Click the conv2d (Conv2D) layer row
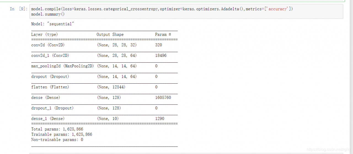This screenshot has height=154, width=353. (105, 45)
